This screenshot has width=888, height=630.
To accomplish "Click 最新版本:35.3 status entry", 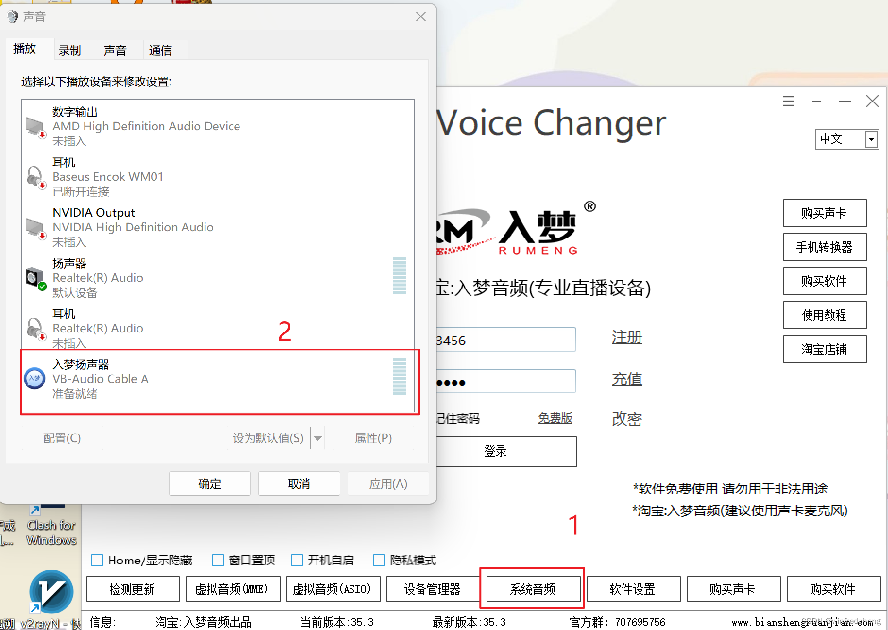I will [x=469, y=622].
